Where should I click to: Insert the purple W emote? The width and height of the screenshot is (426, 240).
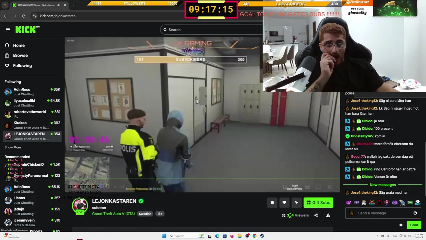tap(348, 202)
